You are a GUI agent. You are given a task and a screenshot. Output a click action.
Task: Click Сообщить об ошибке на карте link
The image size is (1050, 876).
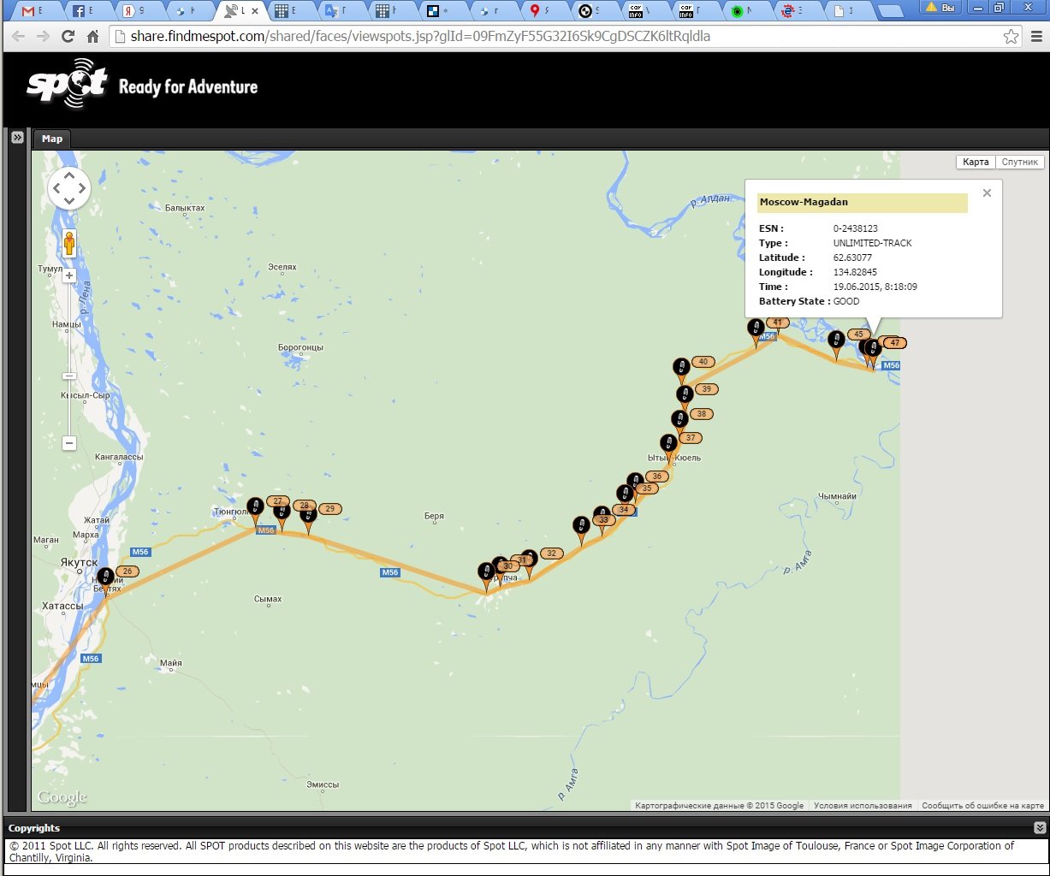(x=982, y=805)
